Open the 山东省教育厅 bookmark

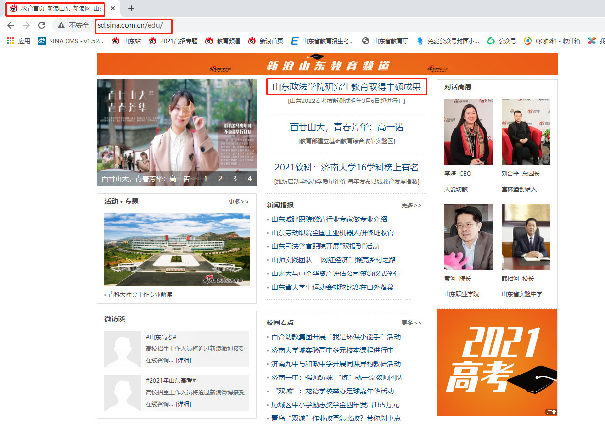[x=385, y=41]
